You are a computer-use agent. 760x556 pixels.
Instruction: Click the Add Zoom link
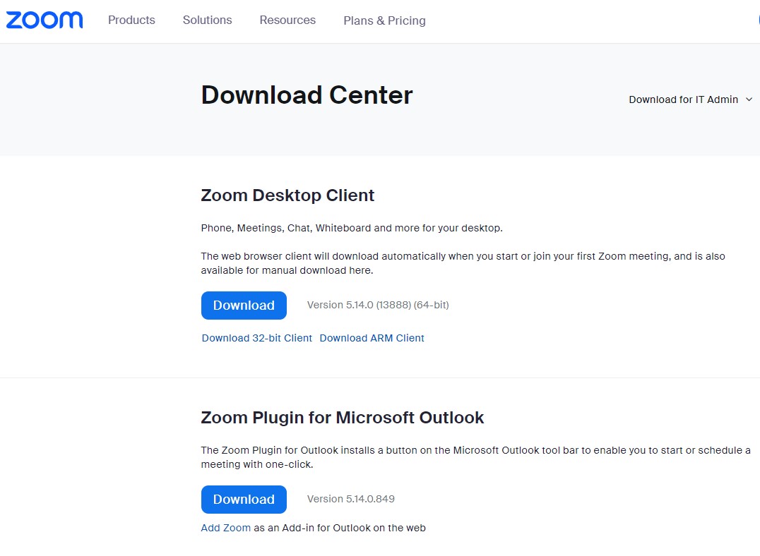[225, 528]
